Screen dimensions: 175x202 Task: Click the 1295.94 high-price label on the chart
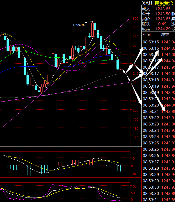[x=79, y=25]
